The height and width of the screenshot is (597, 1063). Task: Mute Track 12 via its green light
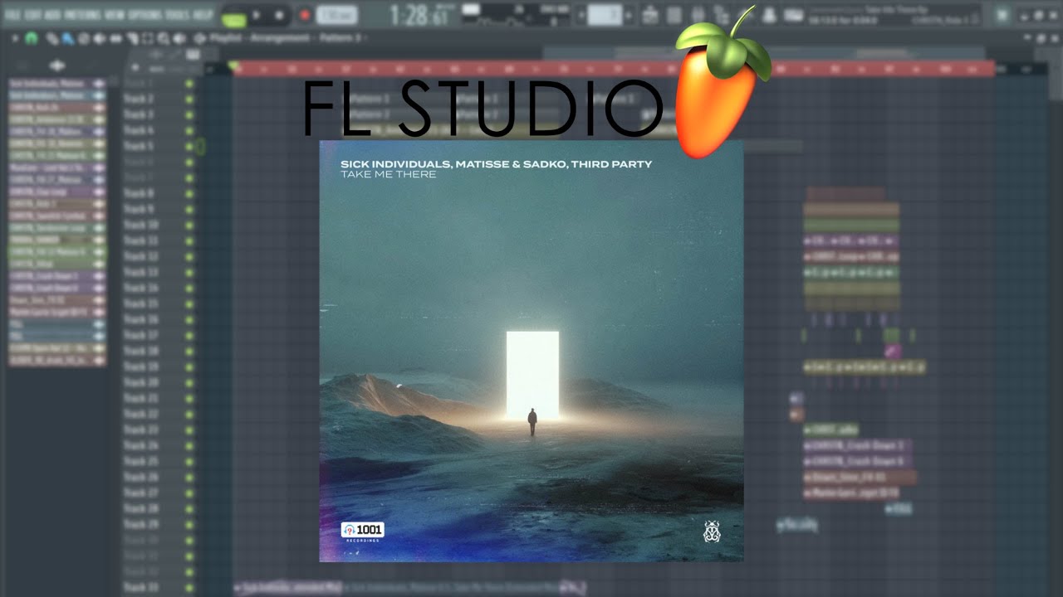(189, 256)
